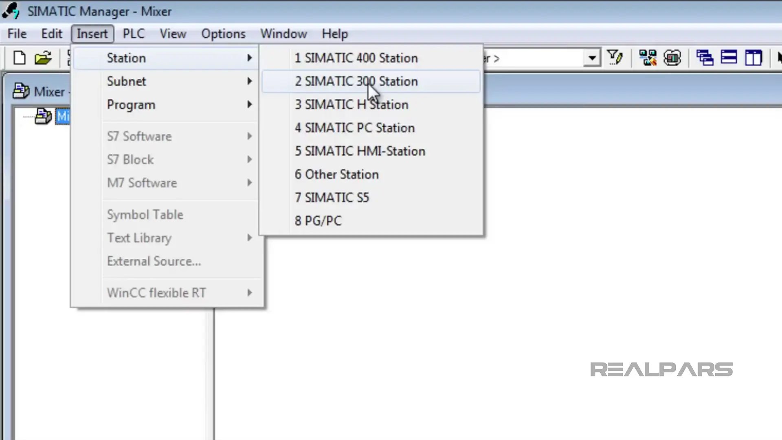This screenshot has width=782, height=440.
Task: Open the filter dropdown arrow in toolbar
Action: pyautogui.click(x=592, y=58)
